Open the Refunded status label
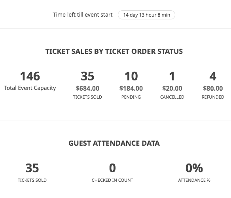The height and width of the screenshot is (198, 231). point(213,97)
